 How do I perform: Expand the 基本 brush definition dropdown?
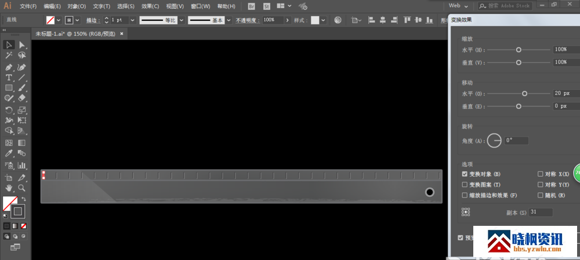[x=228, y=20]
